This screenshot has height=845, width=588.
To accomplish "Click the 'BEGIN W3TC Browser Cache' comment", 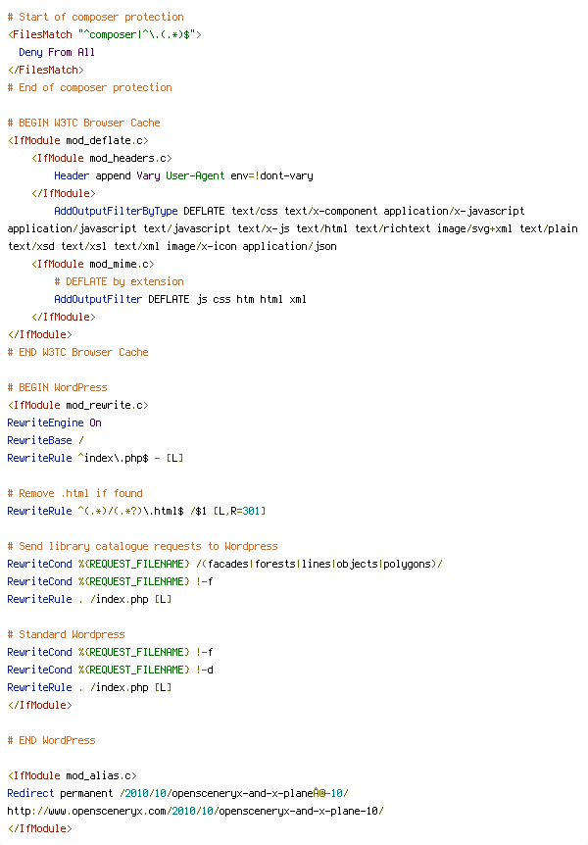I will (x=83, y=123).
